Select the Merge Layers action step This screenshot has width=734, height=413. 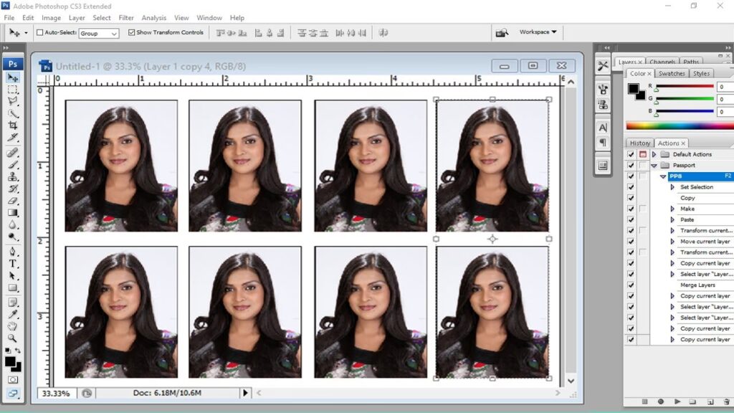(x=697, y=285)
